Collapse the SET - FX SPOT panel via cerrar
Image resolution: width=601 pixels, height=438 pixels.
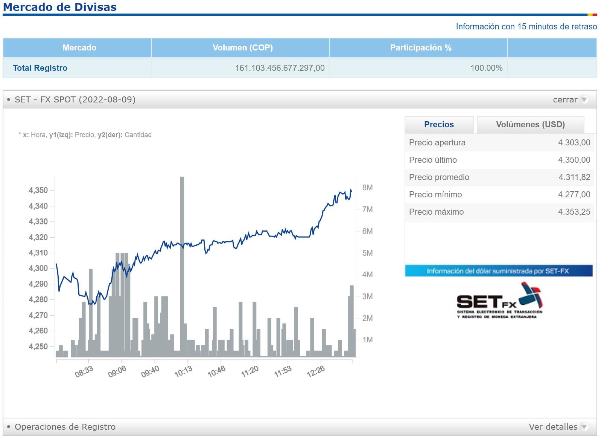tap(564, 99)
